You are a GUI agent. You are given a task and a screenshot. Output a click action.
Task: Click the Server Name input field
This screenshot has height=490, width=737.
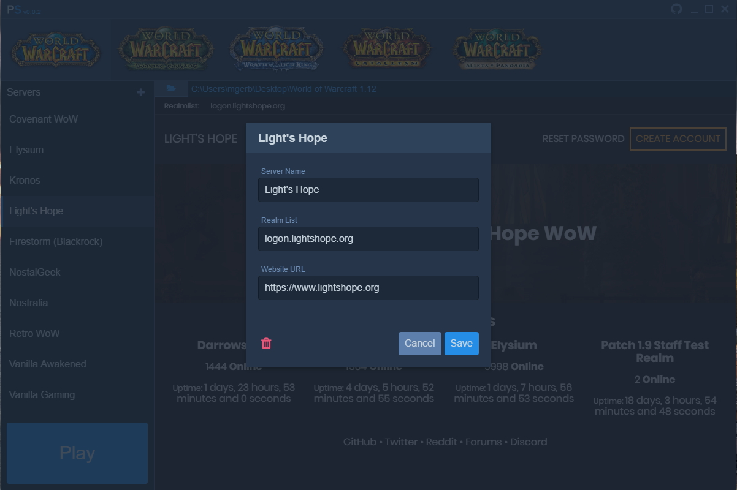click(x=368, y=190)
